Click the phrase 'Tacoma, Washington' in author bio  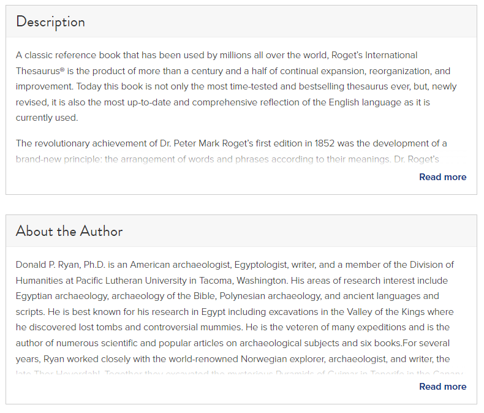tap(243, 281)
